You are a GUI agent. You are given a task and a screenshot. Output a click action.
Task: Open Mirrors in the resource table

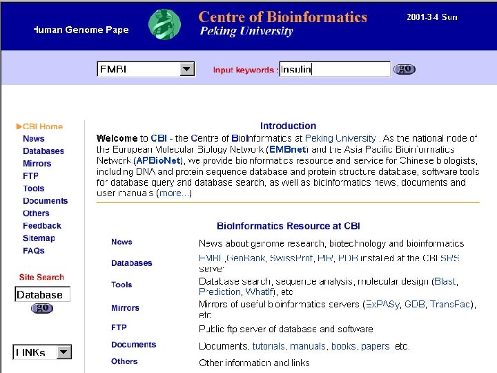click(125, 308)
